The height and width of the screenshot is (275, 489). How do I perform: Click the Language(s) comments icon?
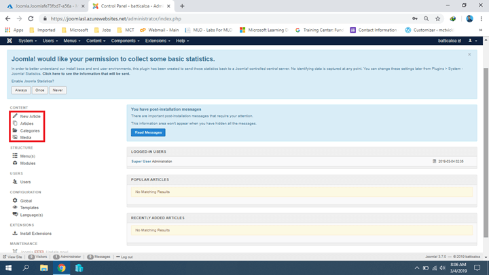[15, 214]
